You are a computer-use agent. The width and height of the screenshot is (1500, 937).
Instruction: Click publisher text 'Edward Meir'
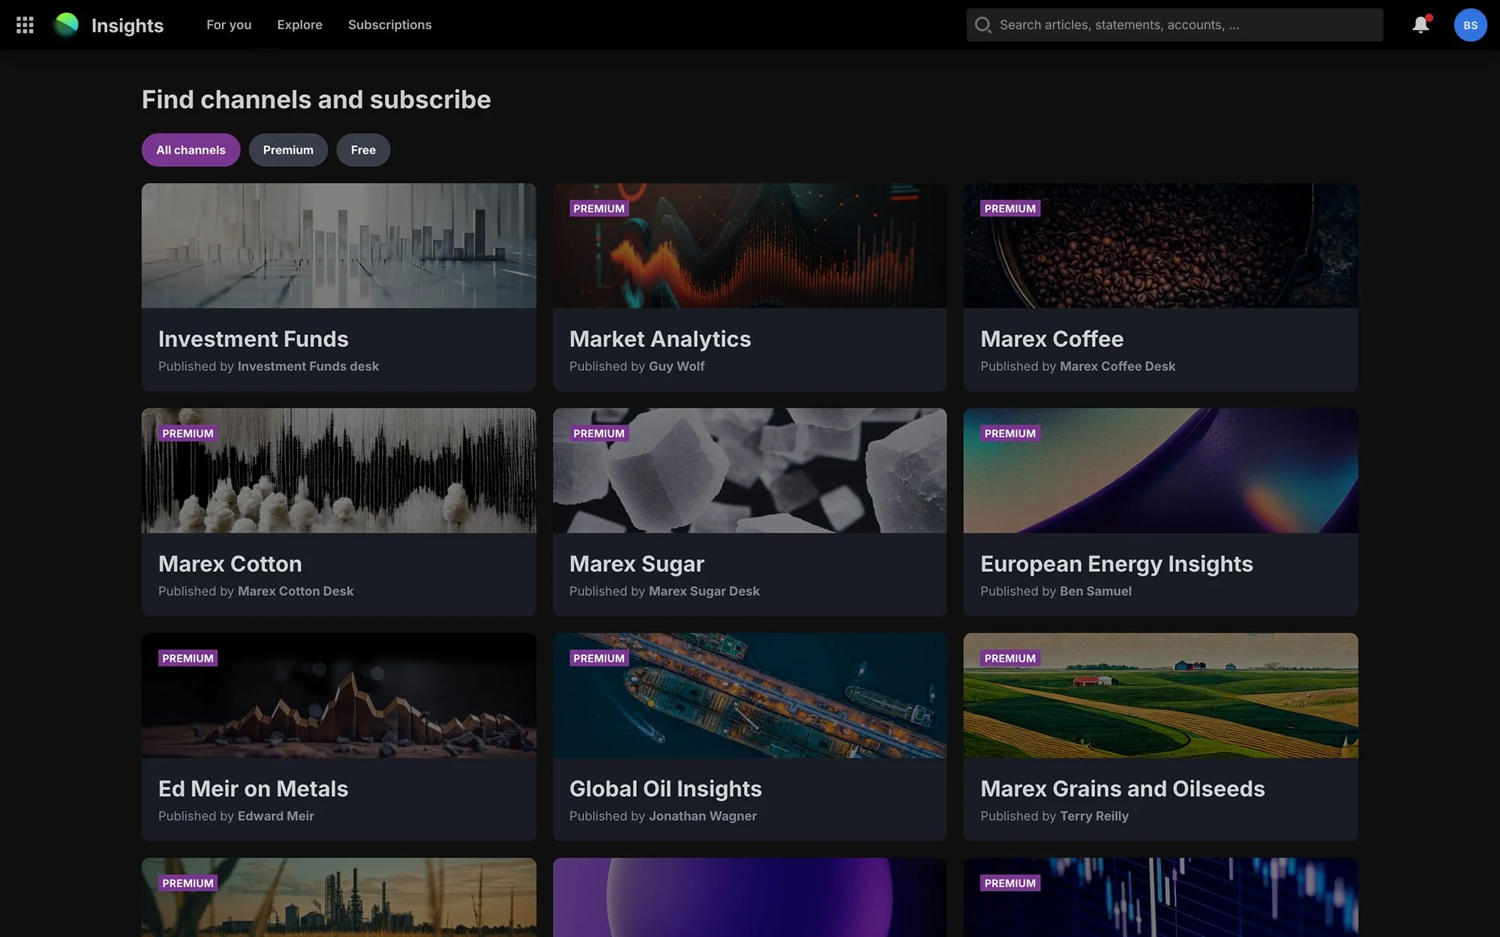[276, 816]
